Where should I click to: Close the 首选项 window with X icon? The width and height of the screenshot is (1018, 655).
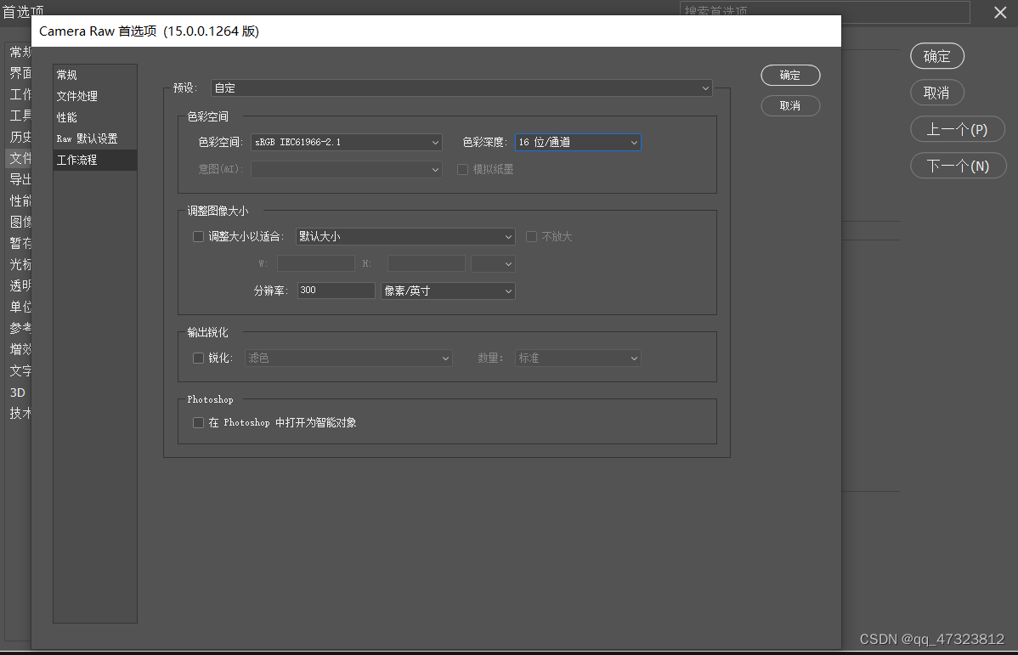pos(1000,13)
